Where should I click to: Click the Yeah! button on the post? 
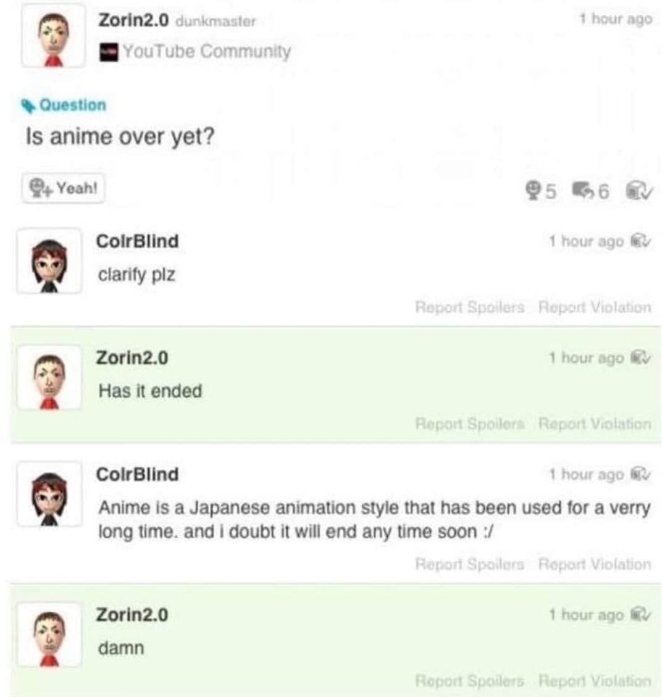tap(63, 188)
